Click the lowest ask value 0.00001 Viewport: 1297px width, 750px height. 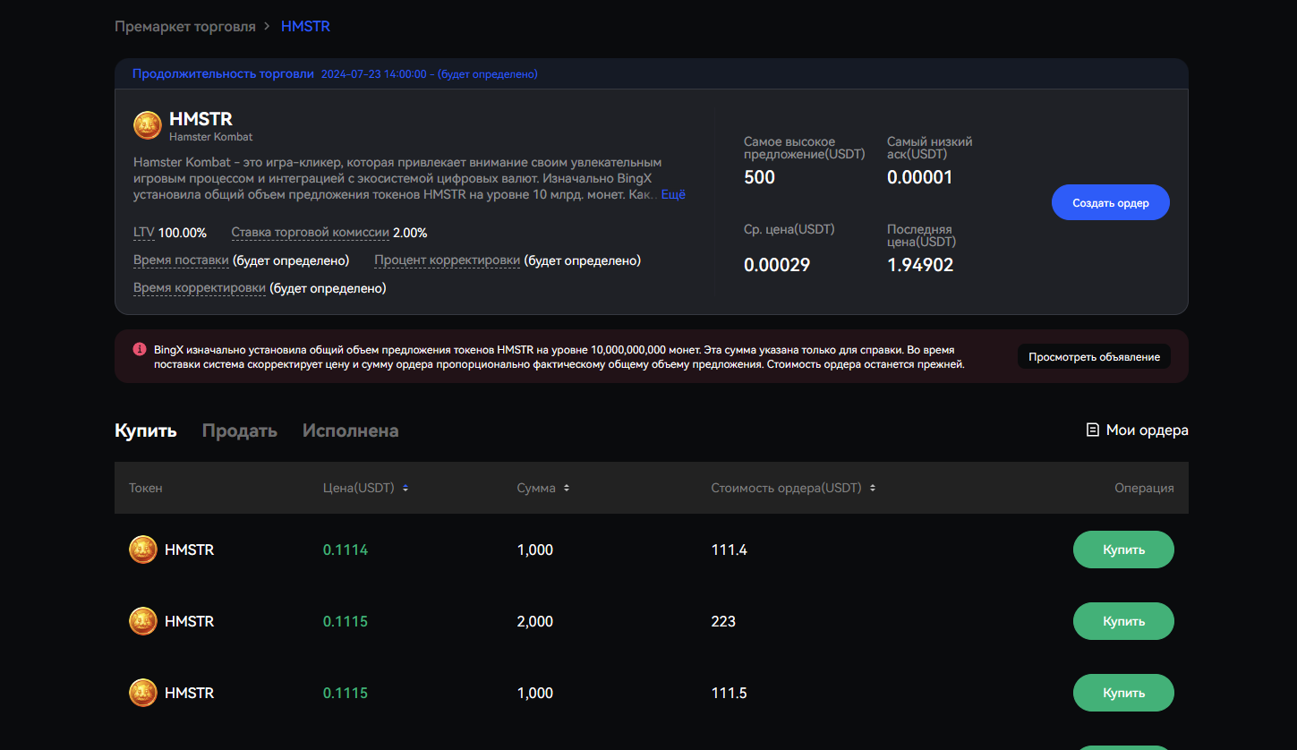(x=920, y=177)
